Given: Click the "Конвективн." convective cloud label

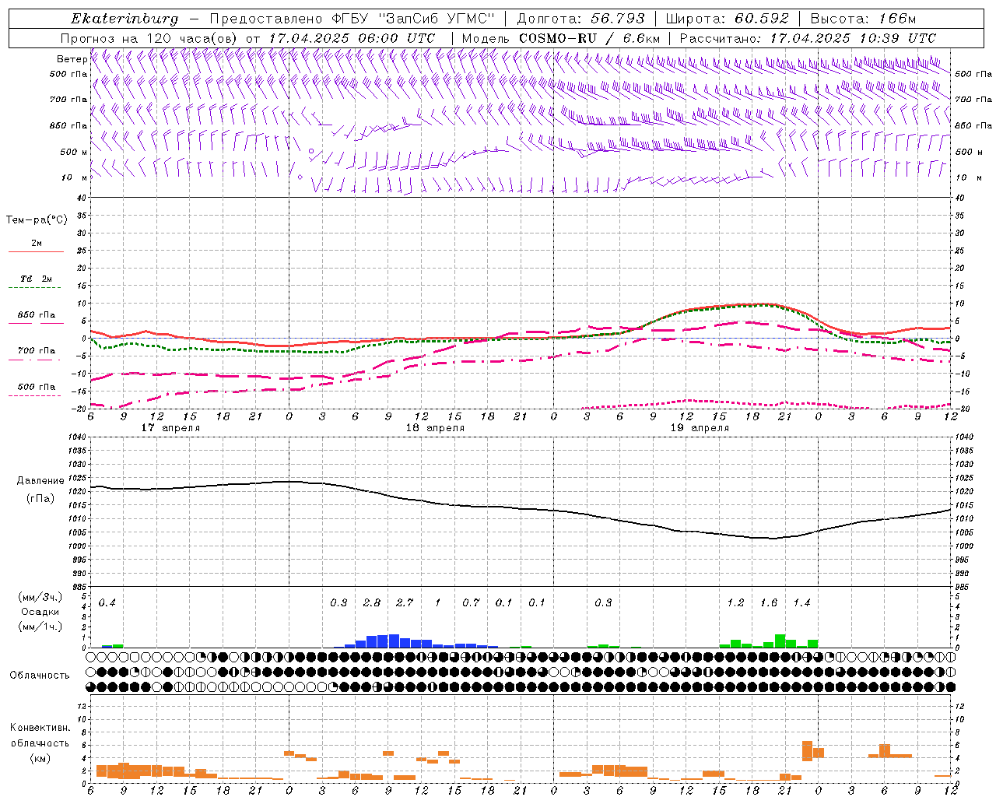Looking at the screenshot, I should pyautogui.click(x=40, y=728).
